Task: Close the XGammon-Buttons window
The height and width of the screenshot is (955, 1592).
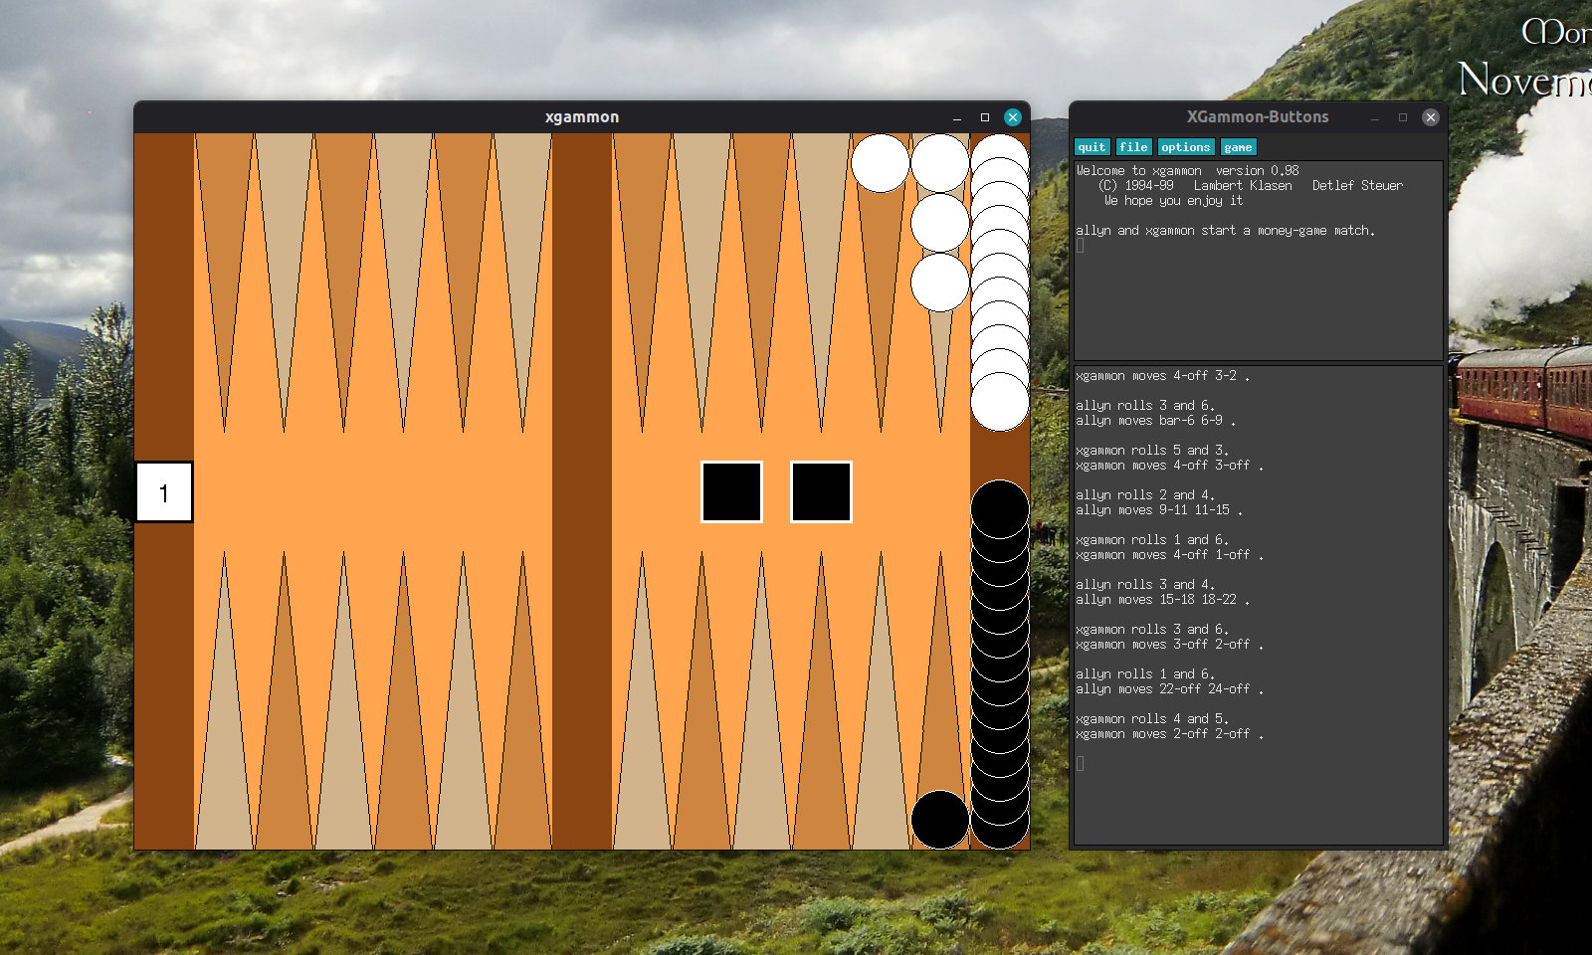Action: tap(1430, 117)
